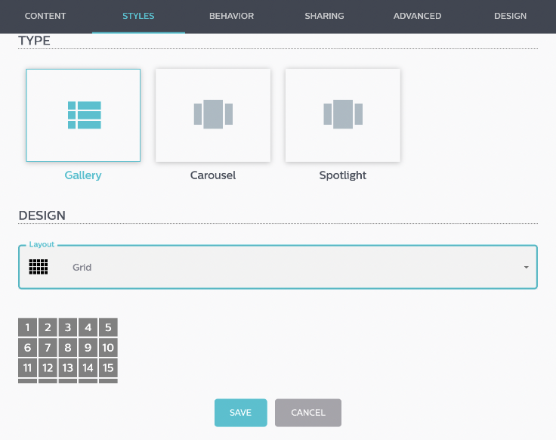This screenshot has width=556, height=440.
Task: Click grid preview tile 10
Action: [108, 347]
